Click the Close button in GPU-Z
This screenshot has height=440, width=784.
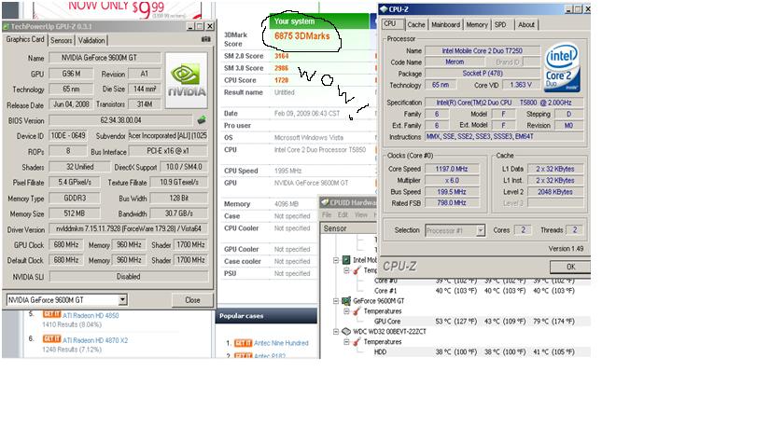(x=192, y=300)
